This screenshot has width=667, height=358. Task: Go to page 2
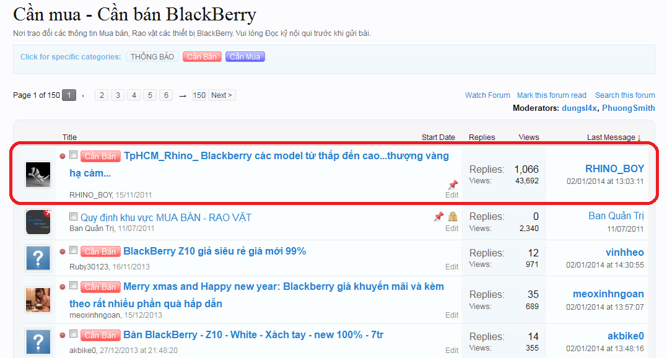[102, 95]
